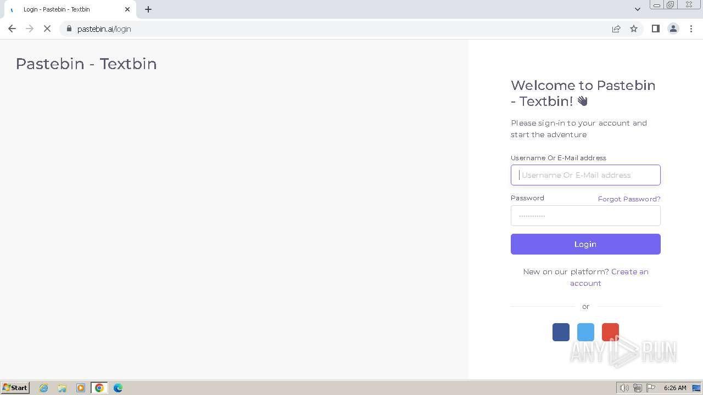Bookmark this page with the star icon

[x=634, y=29]
